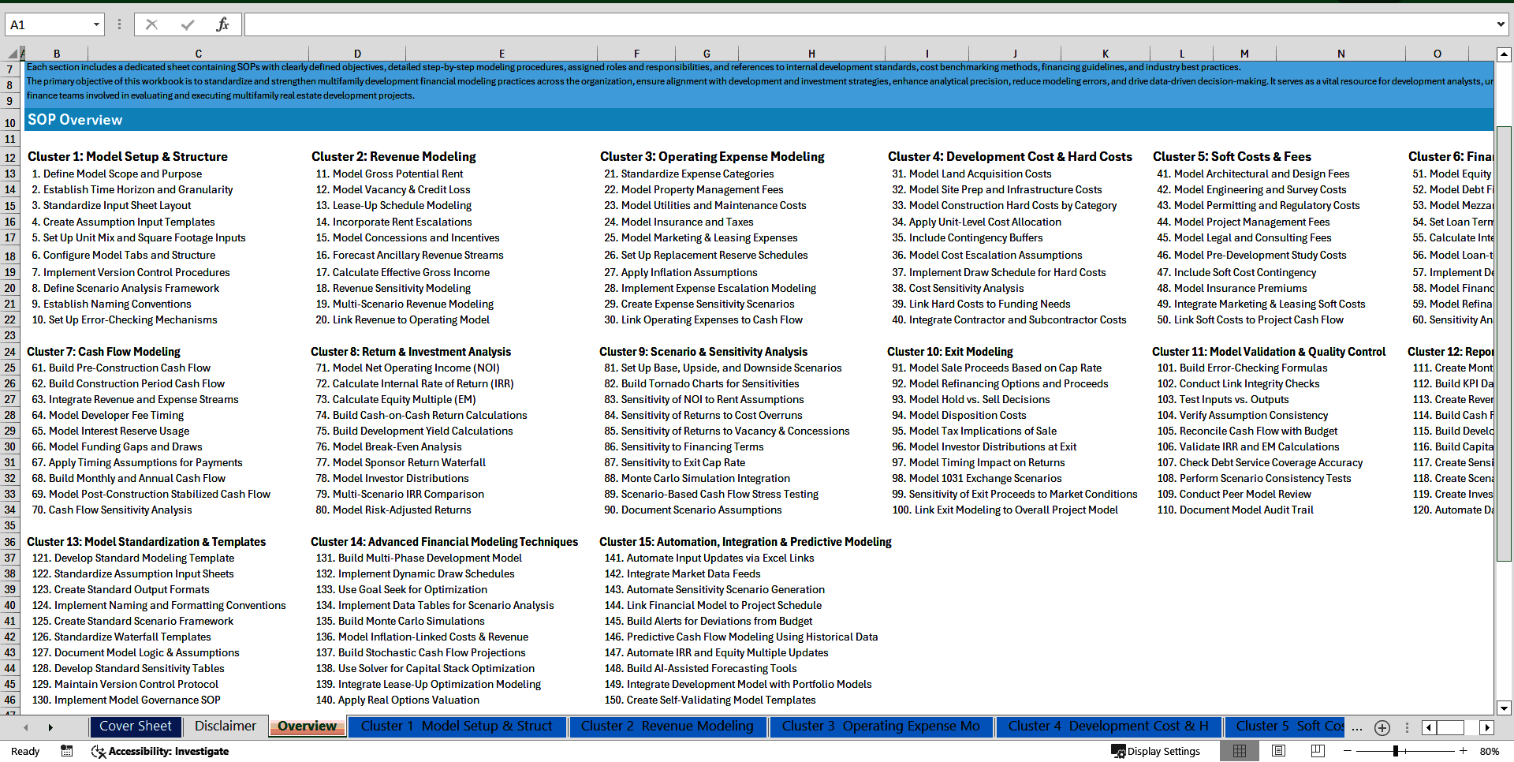
Task: Click the vertical scrollbar down arrow
Action: (1505, 708)
